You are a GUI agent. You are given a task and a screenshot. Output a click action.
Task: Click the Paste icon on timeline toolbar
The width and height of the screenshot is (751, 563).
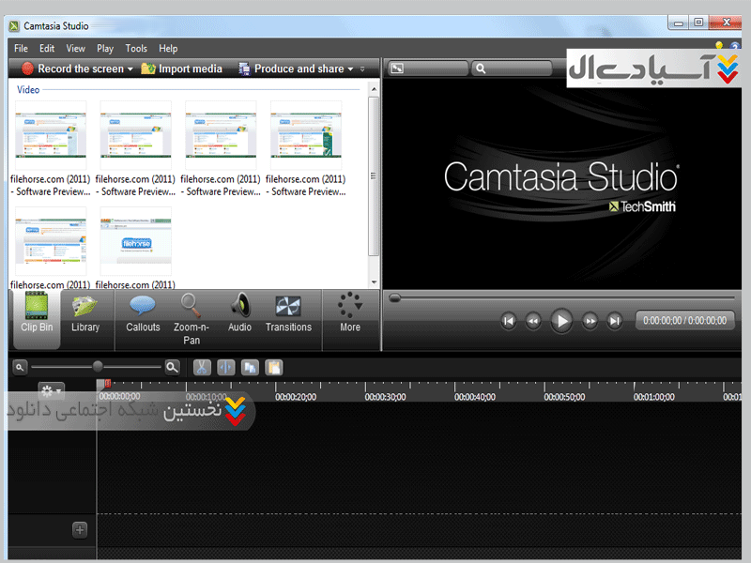coord(273,368)
